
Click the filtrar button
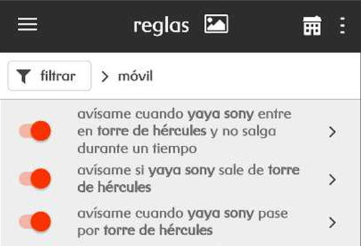49,76
